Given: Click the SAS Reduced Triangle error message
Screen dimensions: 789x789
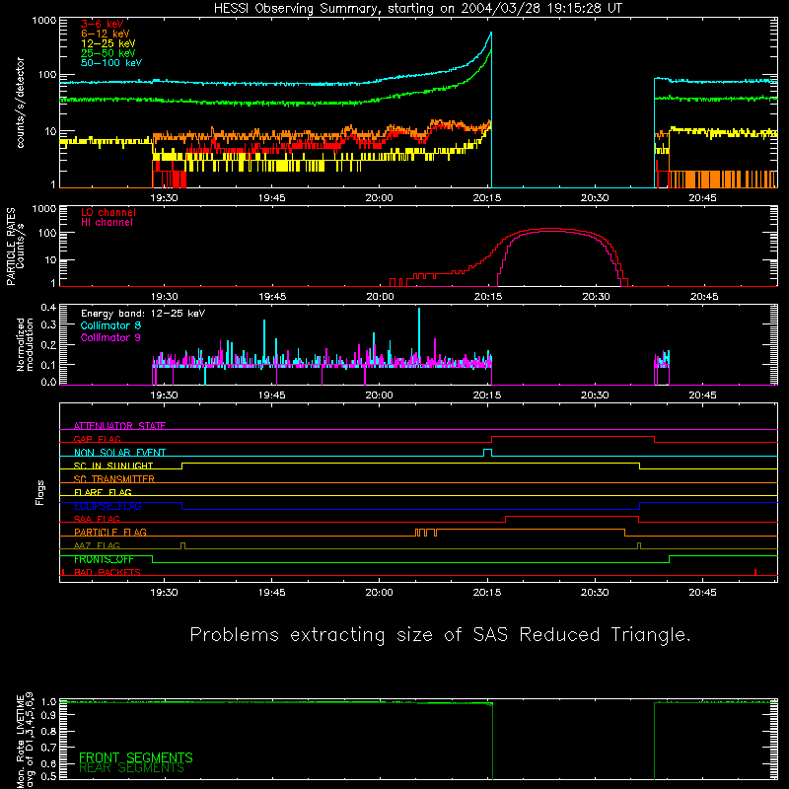Looking at the screenshot, I should click(440, 635).
